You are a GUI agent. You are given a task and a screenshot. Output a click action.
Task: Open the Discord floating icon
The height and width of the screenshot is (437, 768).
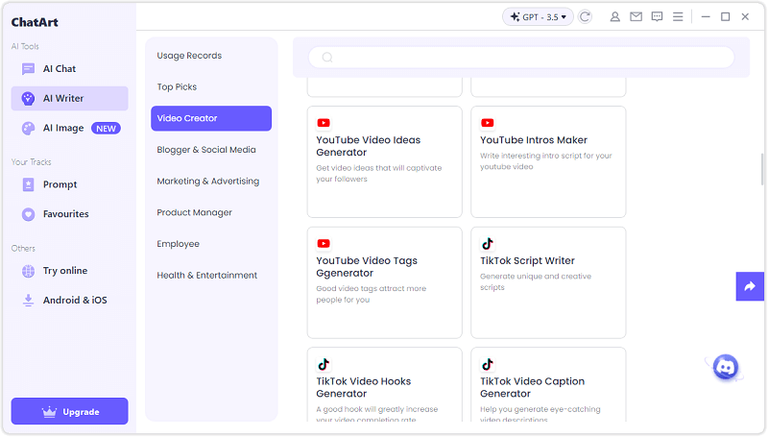(726, 366)
